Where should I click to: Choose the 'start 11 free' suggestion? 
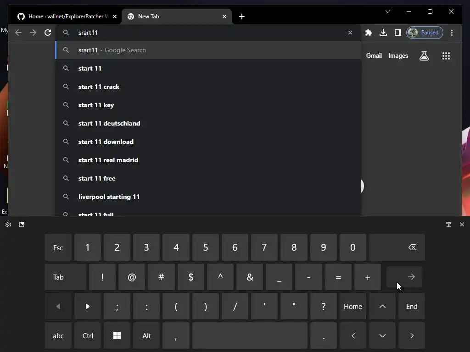[x=208, y=178]
